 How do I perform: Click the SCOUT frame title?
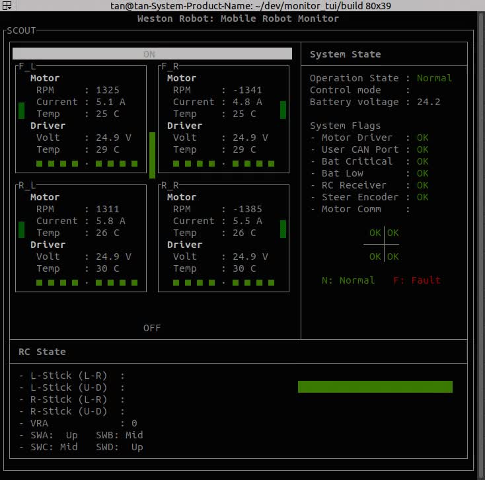[21, 30]
